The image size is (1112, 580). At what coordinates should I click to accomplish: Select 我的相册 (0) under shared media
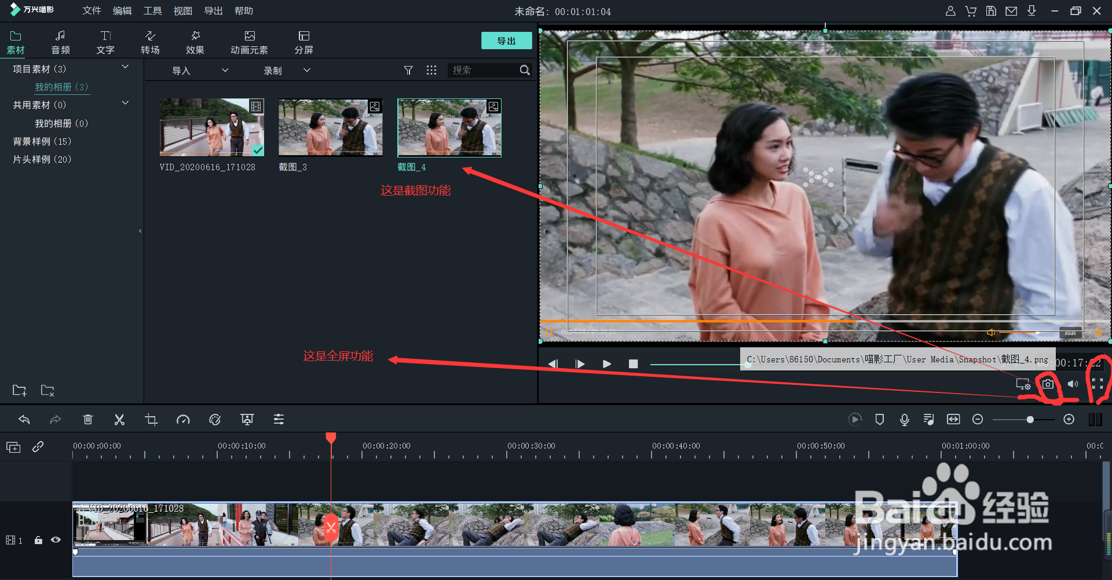(x=61, y=123)
